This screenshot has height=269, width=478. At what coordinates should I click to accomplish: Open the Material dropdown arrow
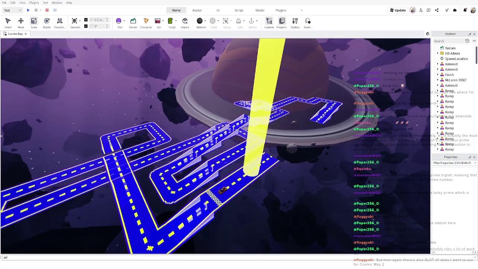(205, 21)
